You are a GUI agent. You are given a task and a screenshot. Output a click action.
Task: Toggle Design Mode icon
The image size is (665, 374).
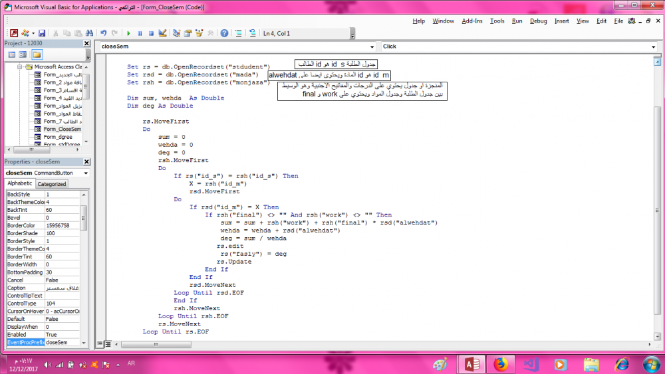[162, 33]
